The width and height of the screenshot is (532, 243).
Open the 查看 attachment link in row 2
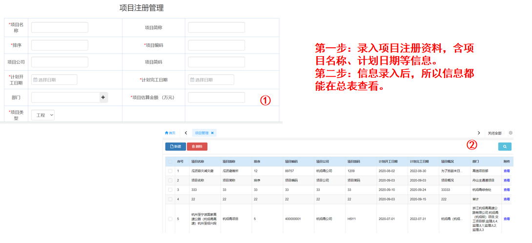507,181
